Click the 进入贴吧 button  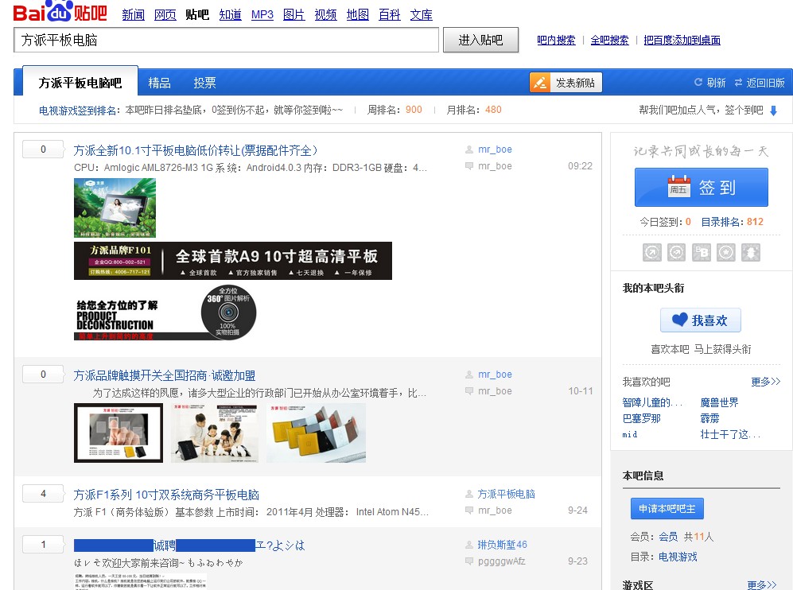[x=480, y=40]
